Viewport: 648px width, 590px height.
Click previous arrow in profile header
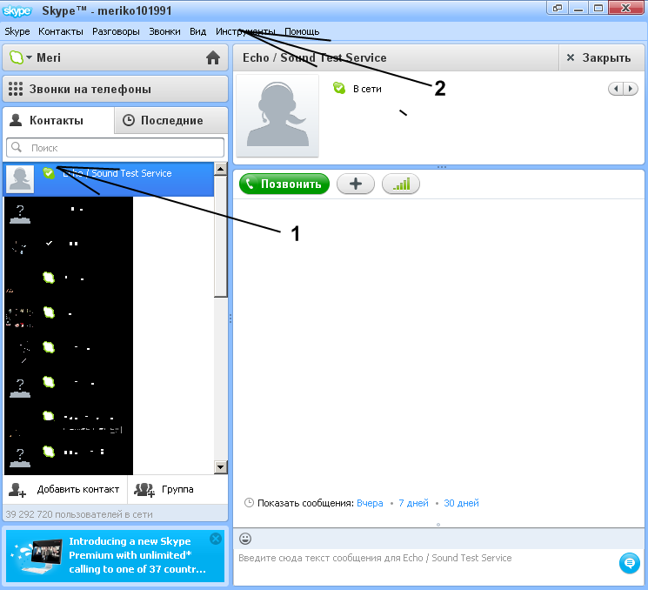(615, 89)
